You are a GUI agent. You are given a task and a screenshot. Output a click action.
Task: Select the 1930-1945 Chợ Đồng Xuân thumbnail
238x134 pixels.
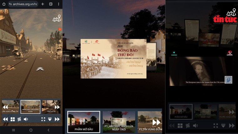[x=30, y=107]
